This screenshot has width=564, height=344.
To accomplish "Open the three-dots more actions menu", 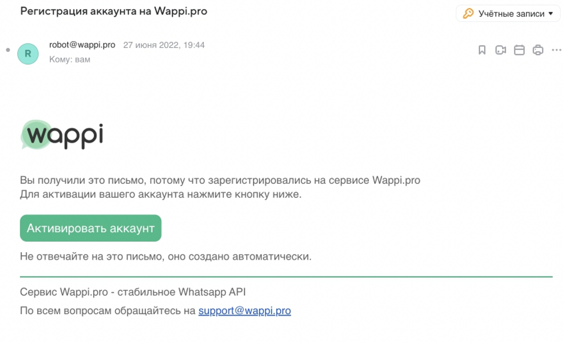I will tap(556, 50).
